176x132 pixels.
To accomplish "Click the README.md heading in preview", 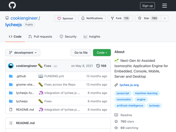I will (x=25, y=123).
